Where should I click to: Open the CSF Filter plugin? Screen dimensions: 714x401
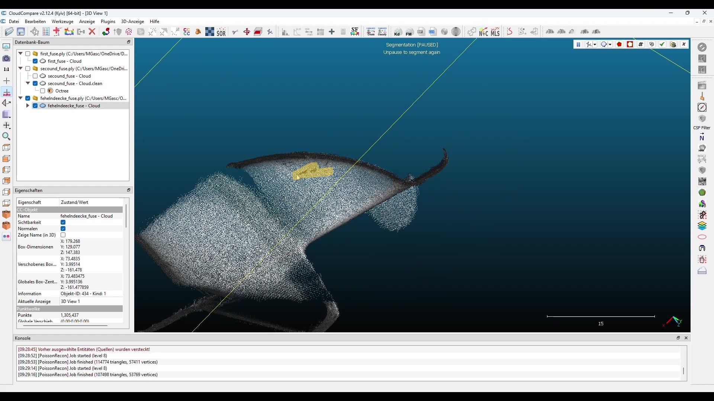tap(702, 120)
